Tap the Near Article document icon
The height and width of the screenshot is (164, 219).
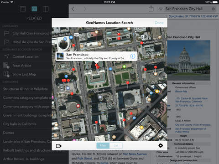click(6, 66)
